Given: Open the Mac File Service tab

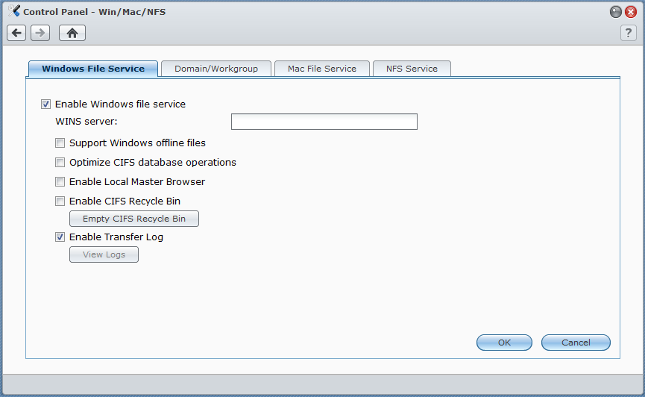Looking at the screenshot, I should (x=322, y=69).
